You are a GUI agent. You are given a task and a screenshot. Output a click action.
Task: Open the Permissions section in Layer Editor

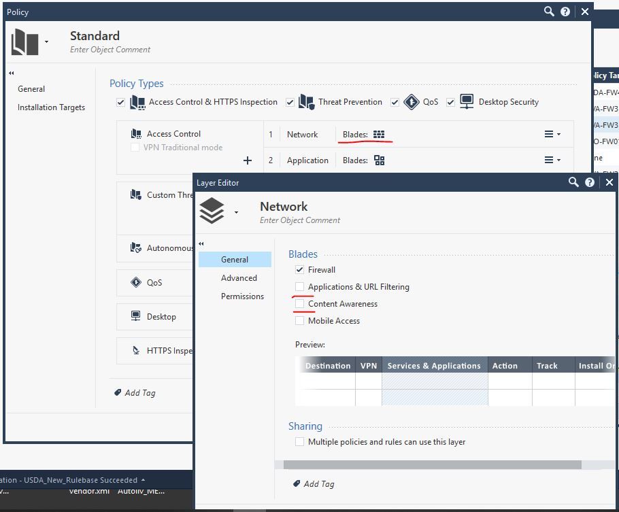[242, 296]
